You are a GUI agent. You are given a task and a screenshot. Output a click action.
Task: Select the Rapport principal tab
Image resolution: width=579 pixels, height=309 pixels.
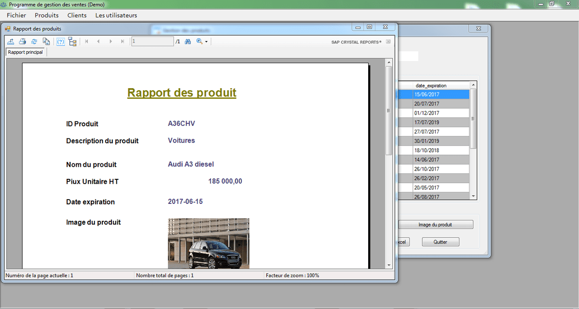pyautogui.click(x=26, y=52)
